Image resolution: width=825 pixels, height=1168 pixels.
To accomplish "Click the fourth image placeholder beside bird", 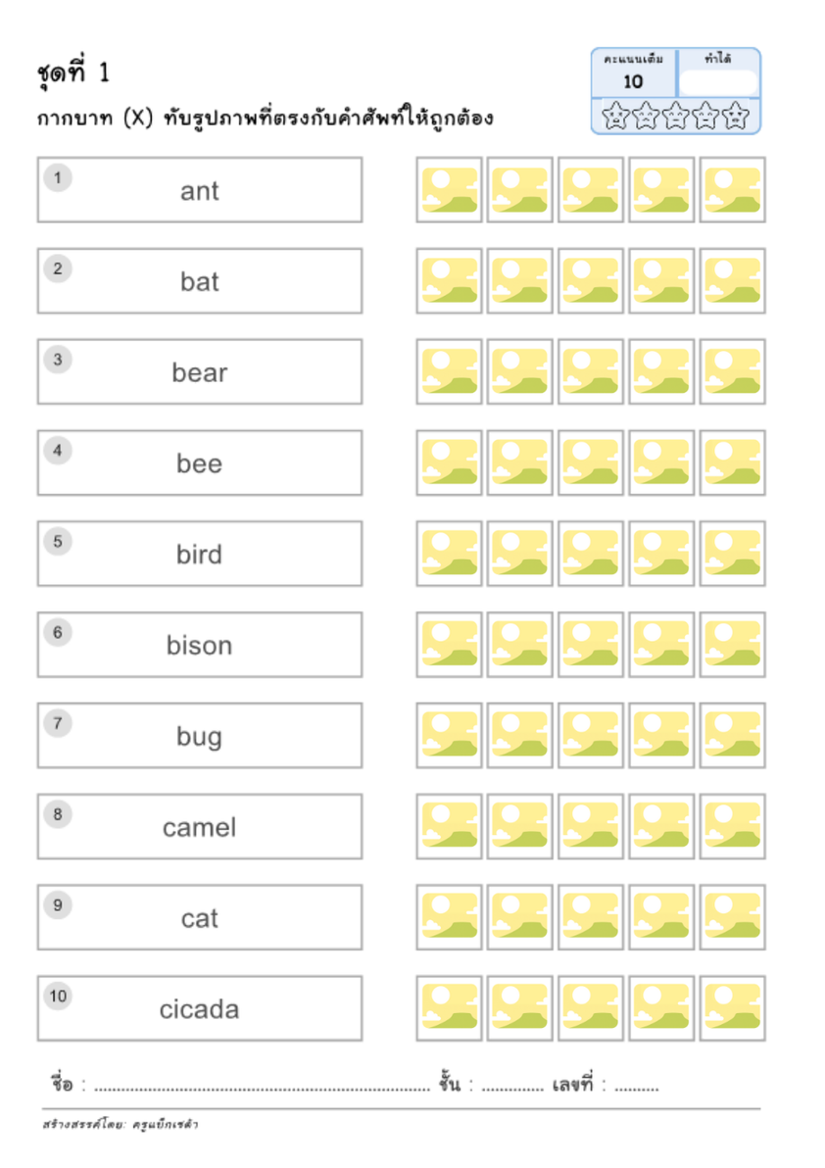I will click(661, 554).
